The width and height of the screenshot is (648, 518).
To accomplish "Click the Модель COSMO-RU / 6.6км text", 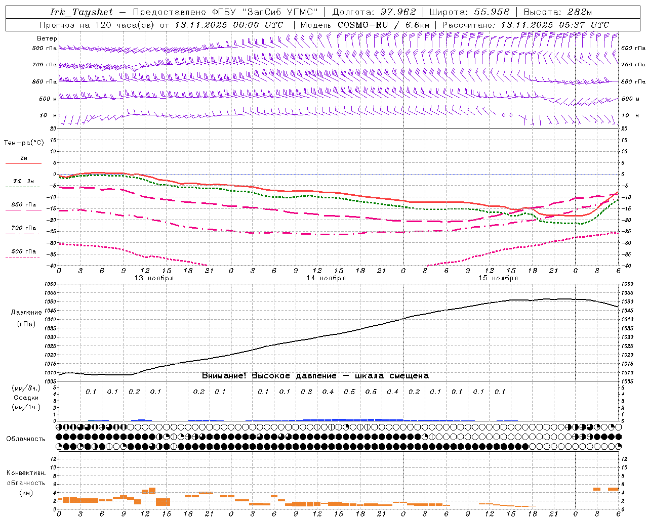I will (364, 25).
